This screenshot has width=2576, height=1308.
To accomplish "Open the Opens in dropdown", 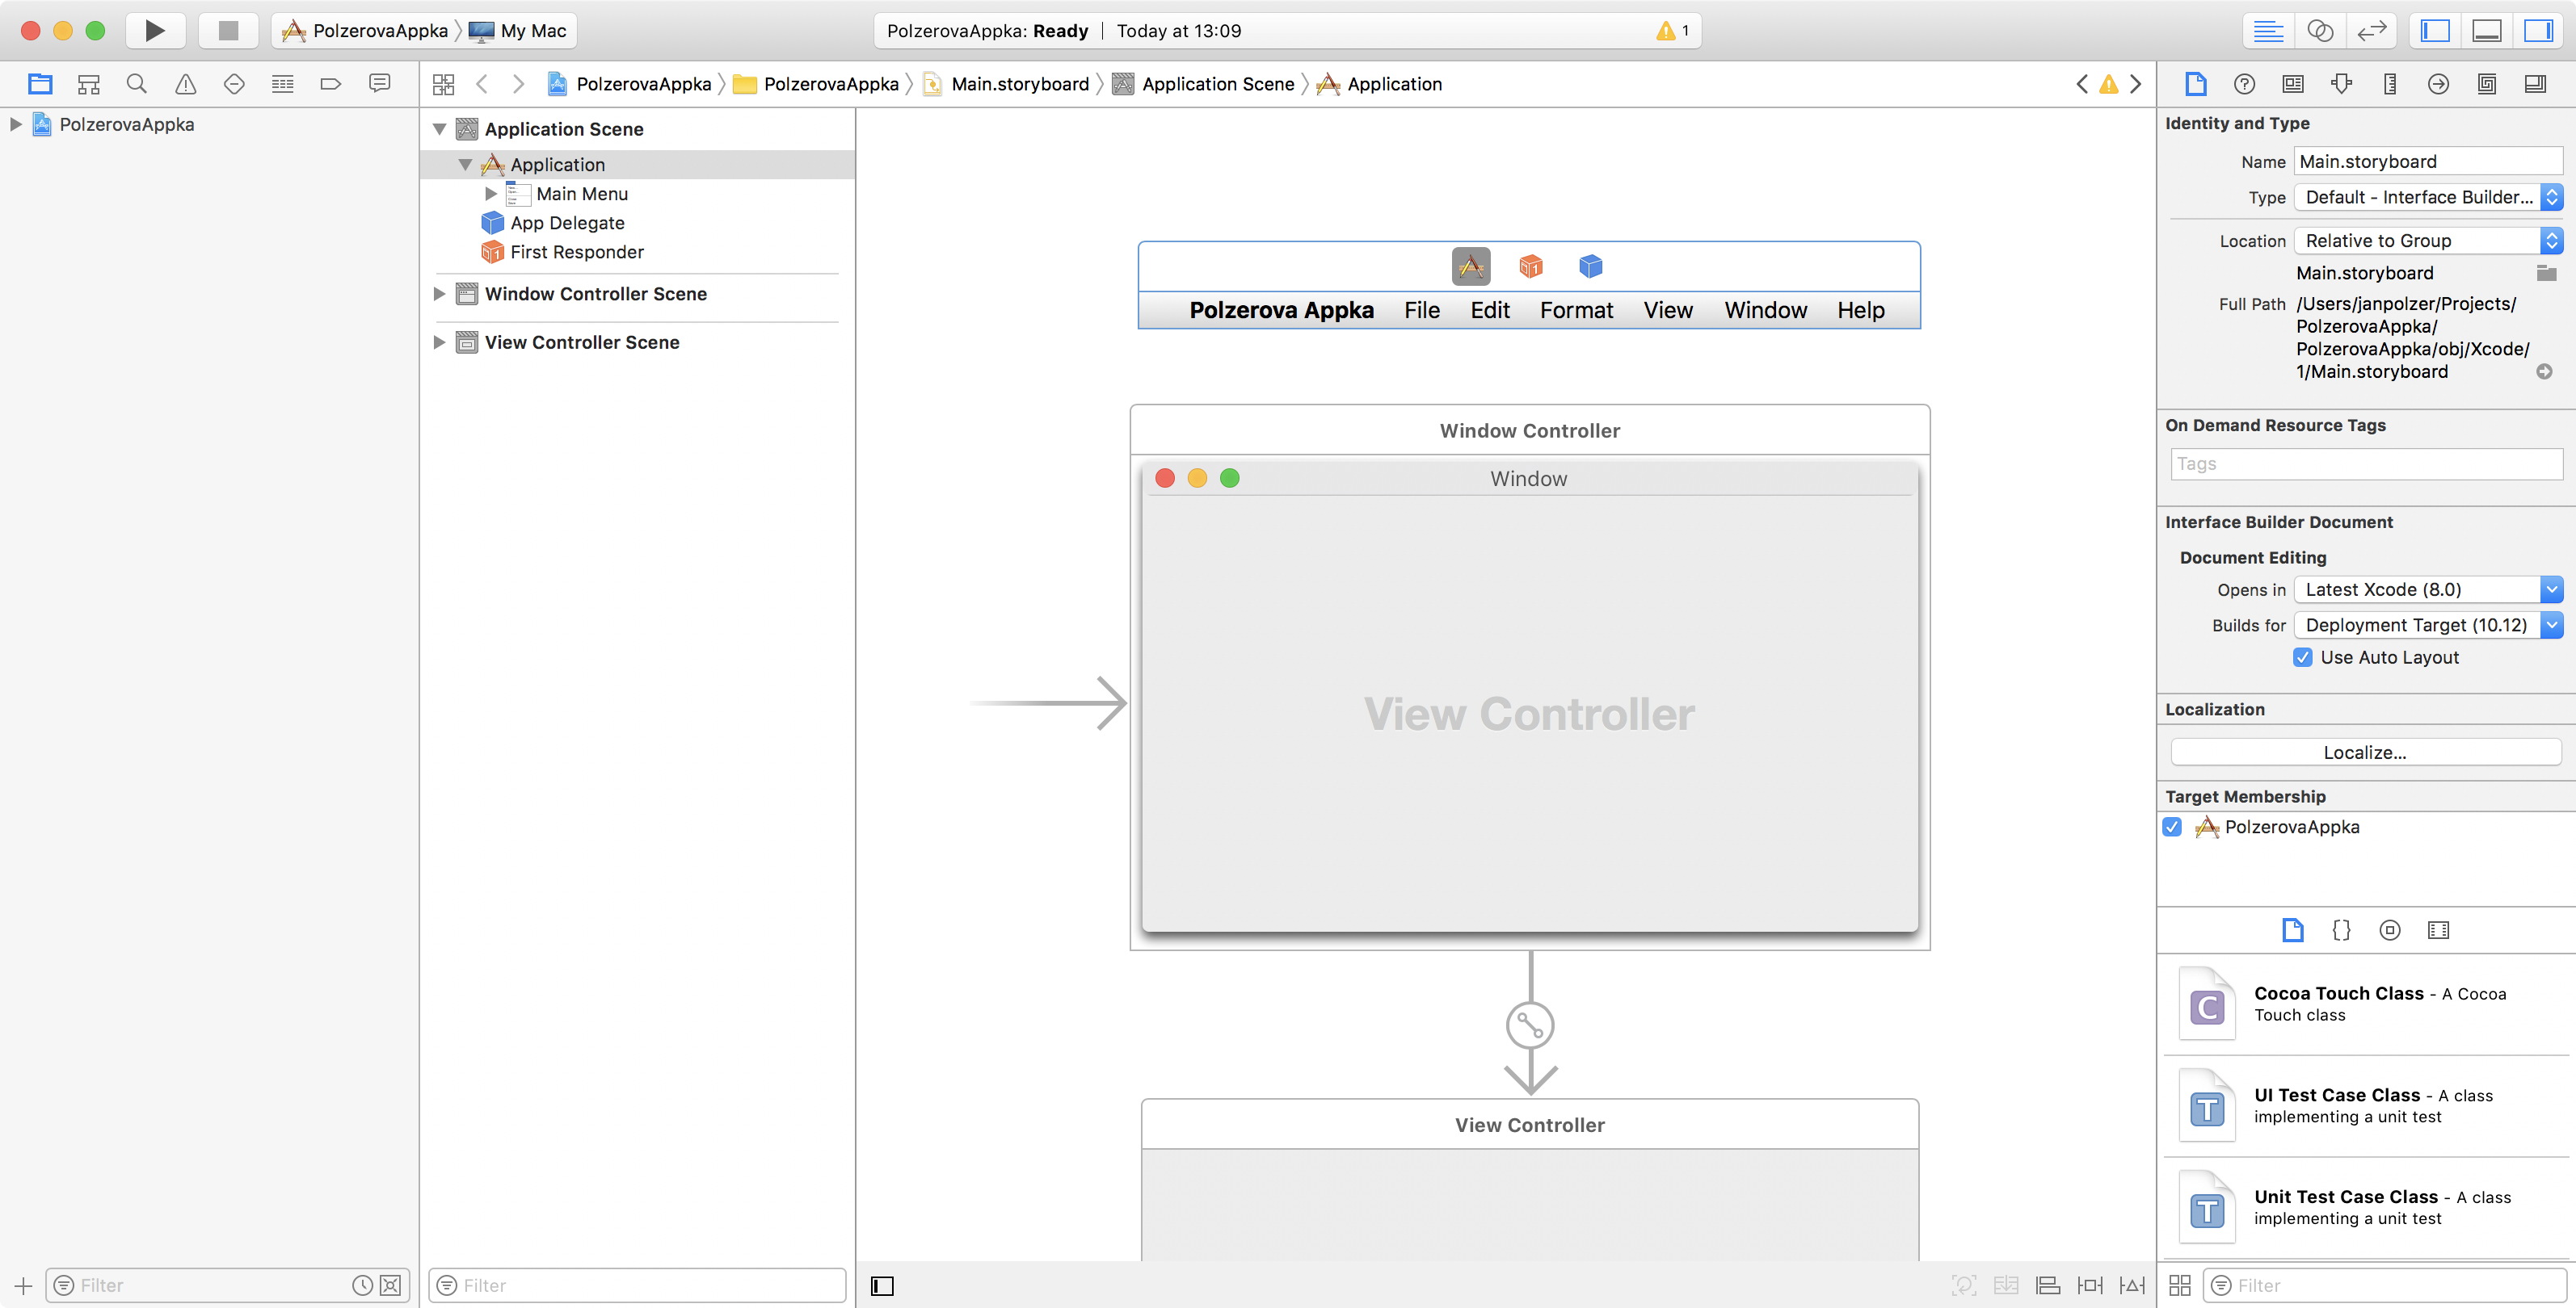I will pyautogui.click(x=2428, y=589).
